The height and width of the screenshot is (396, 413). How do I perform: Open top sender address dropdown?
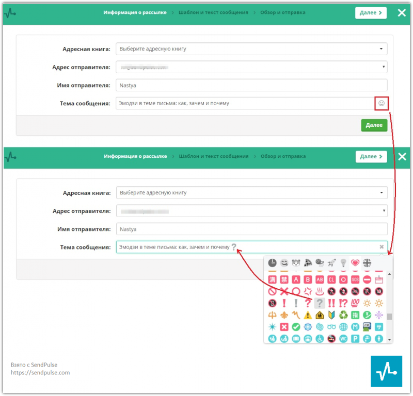251,67
